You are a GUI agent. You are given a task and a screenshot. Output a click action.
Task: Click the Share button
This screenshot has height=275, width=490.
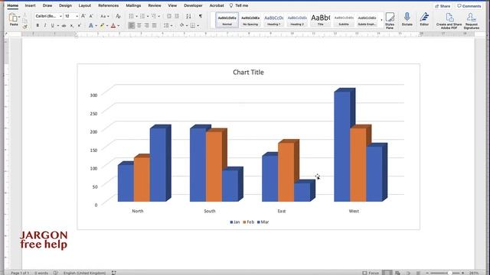coord(443,6)
